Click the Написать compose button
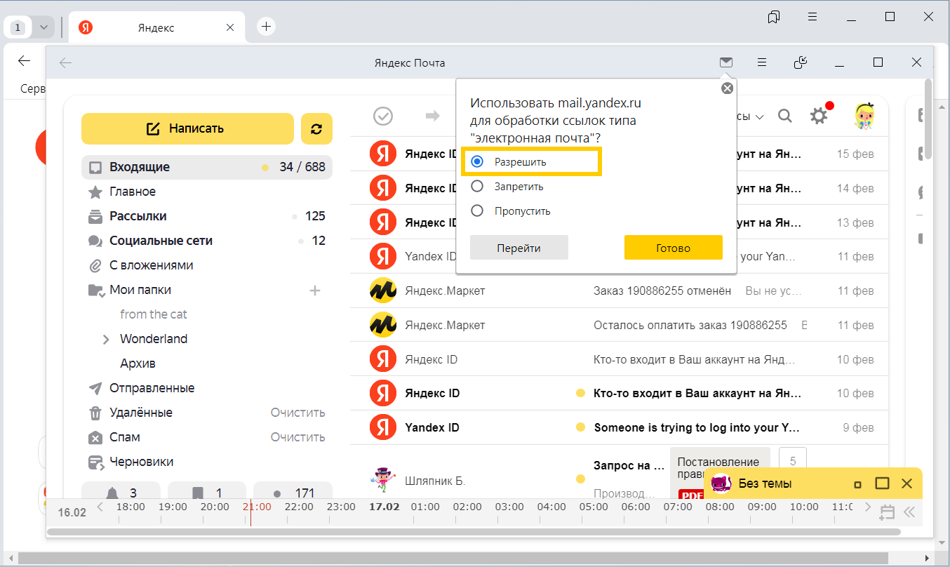 pyautogui.click(x=187, y=128)
